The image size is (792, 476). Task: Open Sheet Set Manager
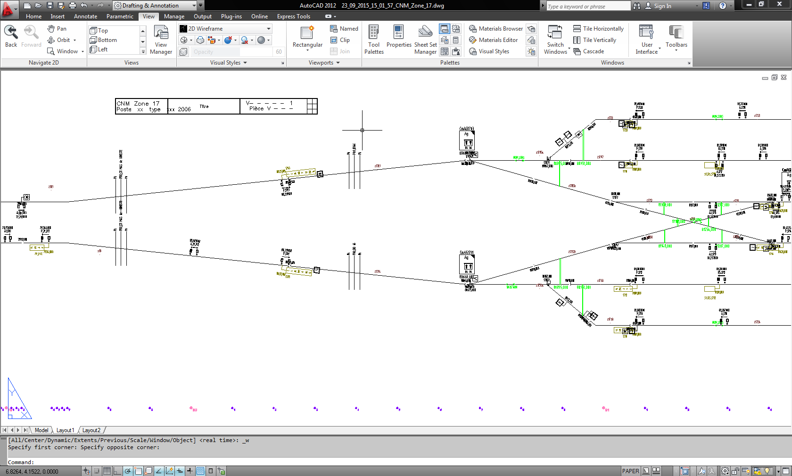tap(425, 40)
